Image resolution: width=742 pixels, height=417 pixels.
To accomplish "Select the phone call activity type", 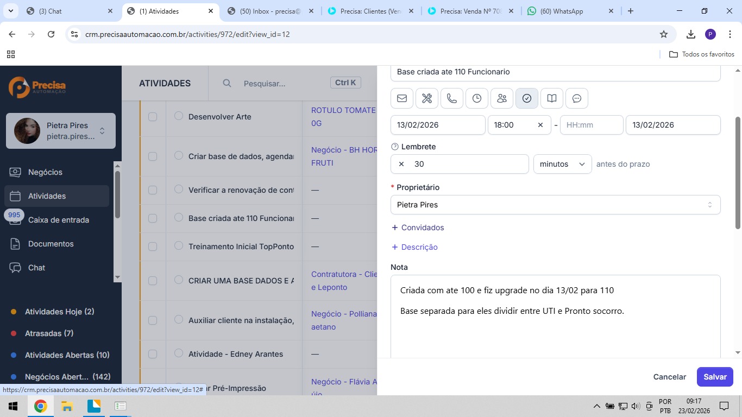I will pyautogui.click(x=452, y=98).
